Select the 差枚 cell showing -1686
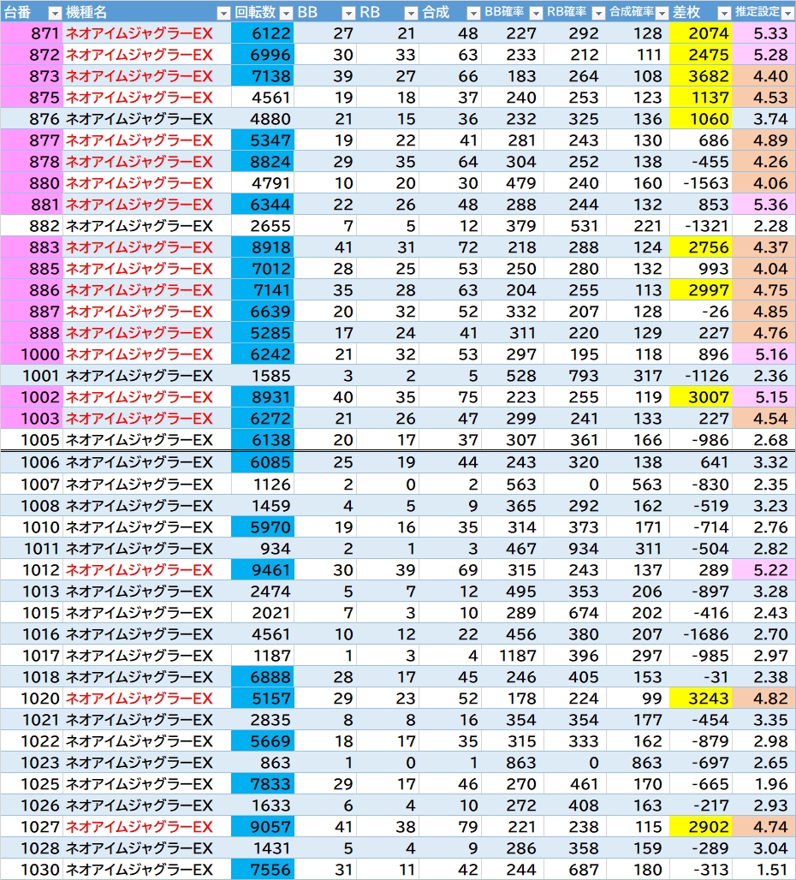The width and height of the screenshot is (796, 880). [x=702, y=634]
